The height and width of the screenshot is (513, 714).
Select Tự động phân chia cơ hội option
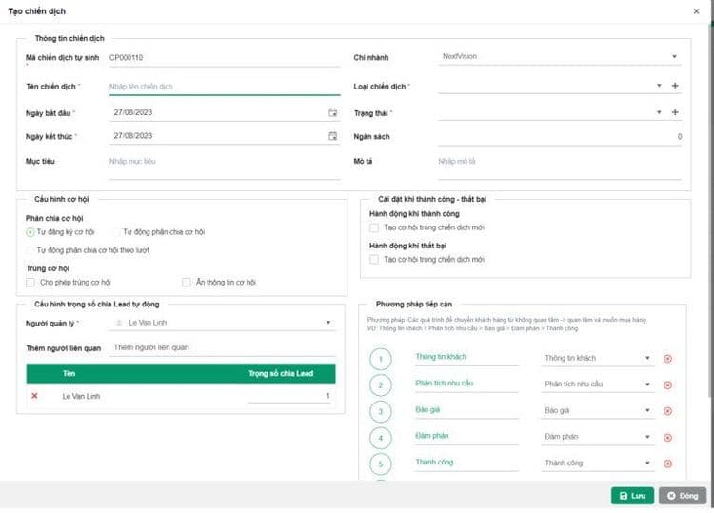coord(117,232)
